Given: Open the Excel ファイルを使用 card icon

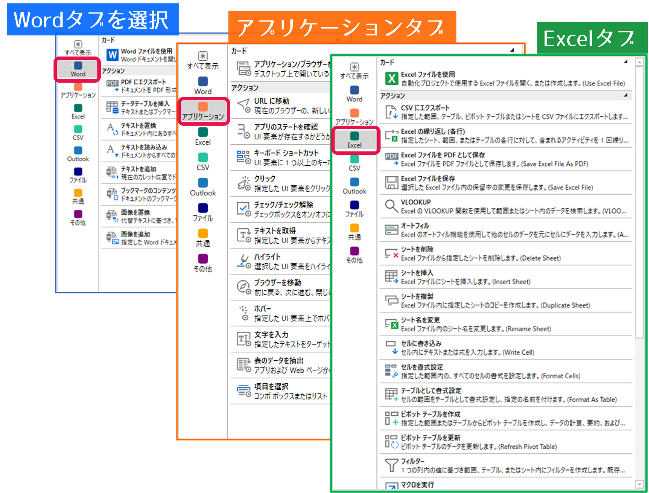Looking at the screenshot, I should pyautogui.click(x=392, y=78).
